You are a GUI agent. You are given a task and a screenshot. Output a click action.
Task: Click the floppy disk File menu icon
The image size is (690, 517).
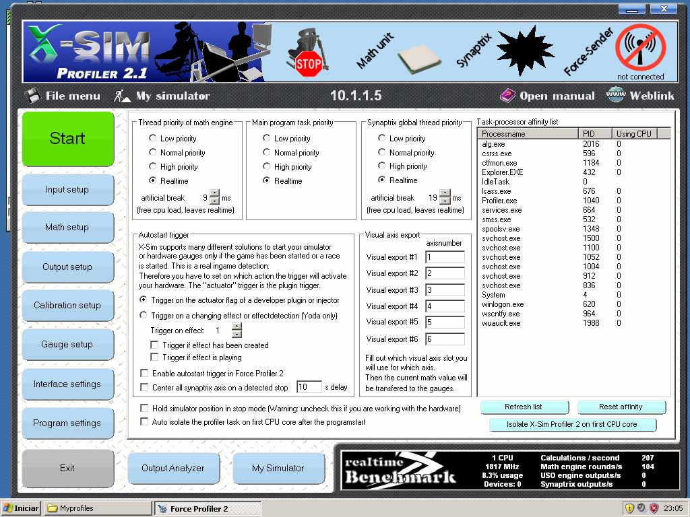[32, 96]
